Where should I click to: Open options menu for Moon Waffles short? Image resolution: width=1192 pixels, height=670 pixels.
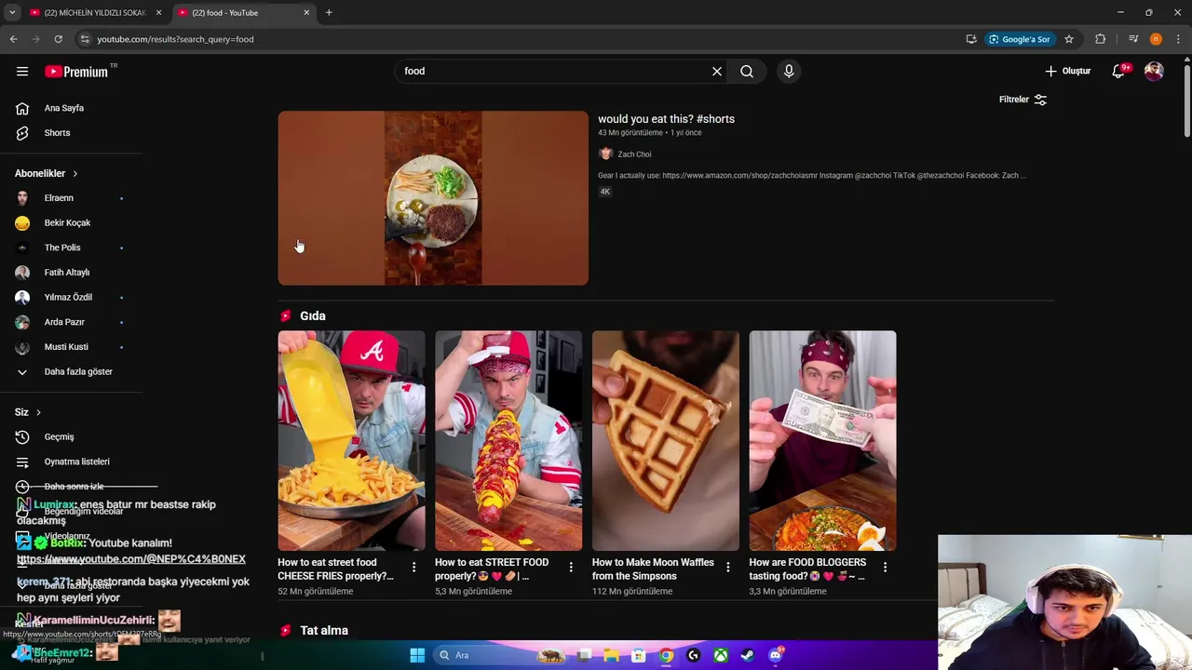728,567
